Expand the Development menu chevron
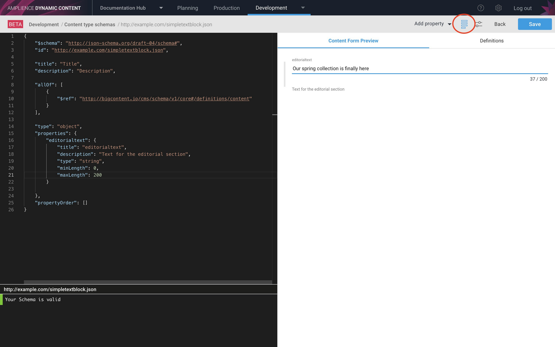 303,8
